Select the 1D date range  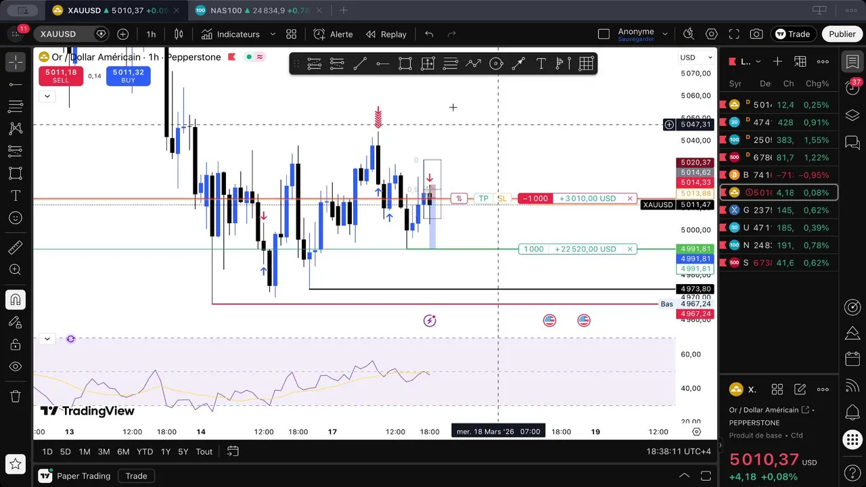pyautogui.click(x=47, y=451)
